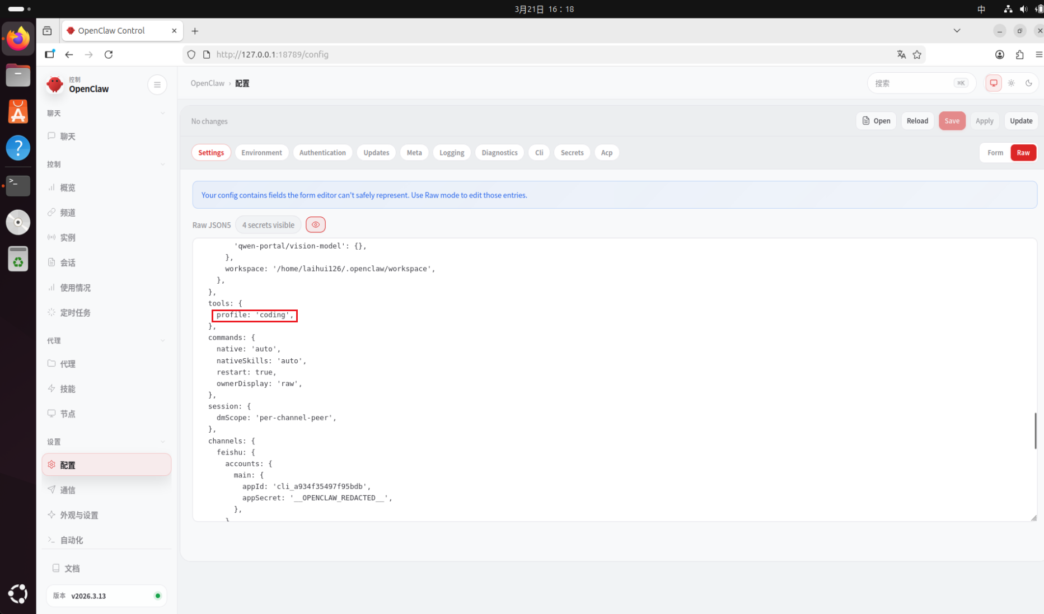Viewport: 1044px width, 614px height.
Task: Open the Logging config tab
Action: (451, 153)
